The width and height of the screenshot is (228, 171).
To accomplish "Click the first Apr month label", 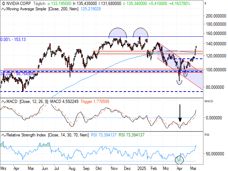I will coord(16,169).
